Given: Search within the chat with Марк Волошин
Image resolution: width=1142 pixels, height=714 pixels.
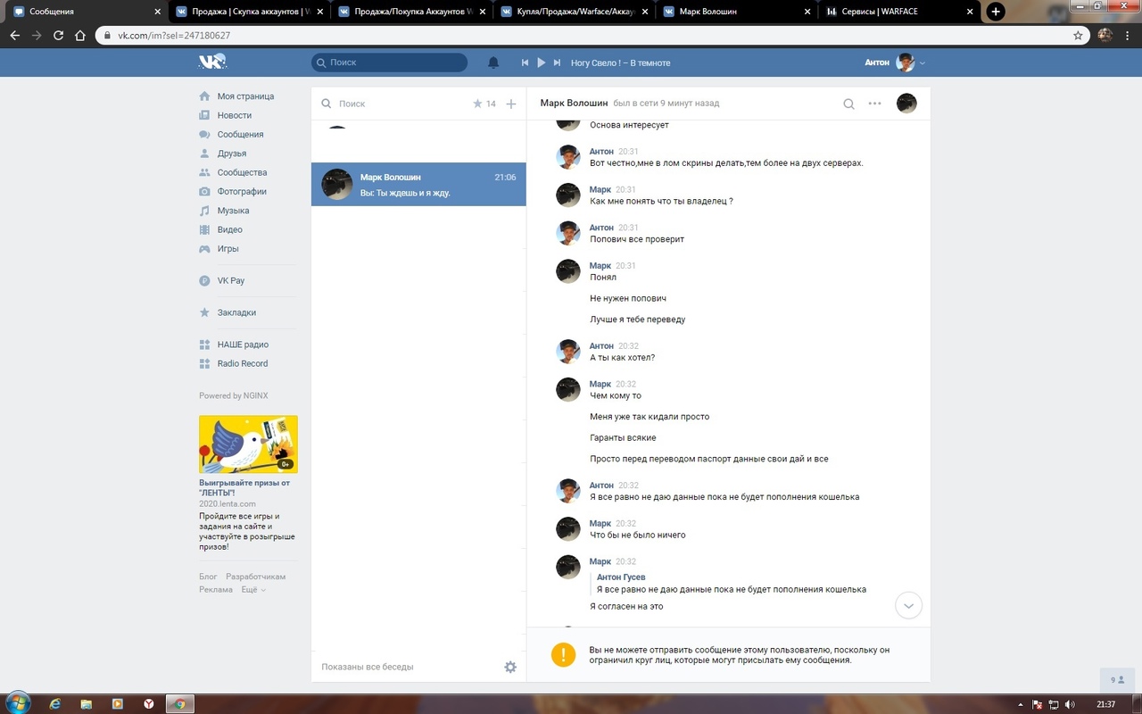Looking at the screenshot, I should (x=848, y=104).
